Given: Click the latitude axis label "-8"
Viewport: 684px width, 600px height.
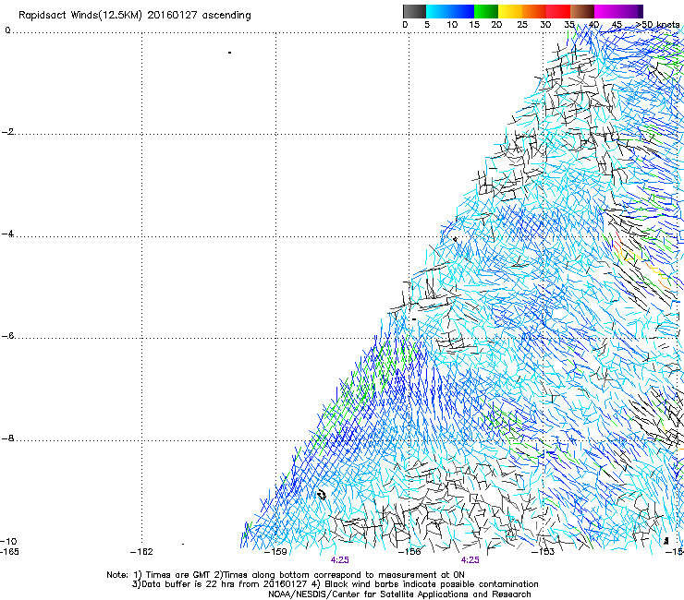Looking at the screenshot, I should 7,438.
